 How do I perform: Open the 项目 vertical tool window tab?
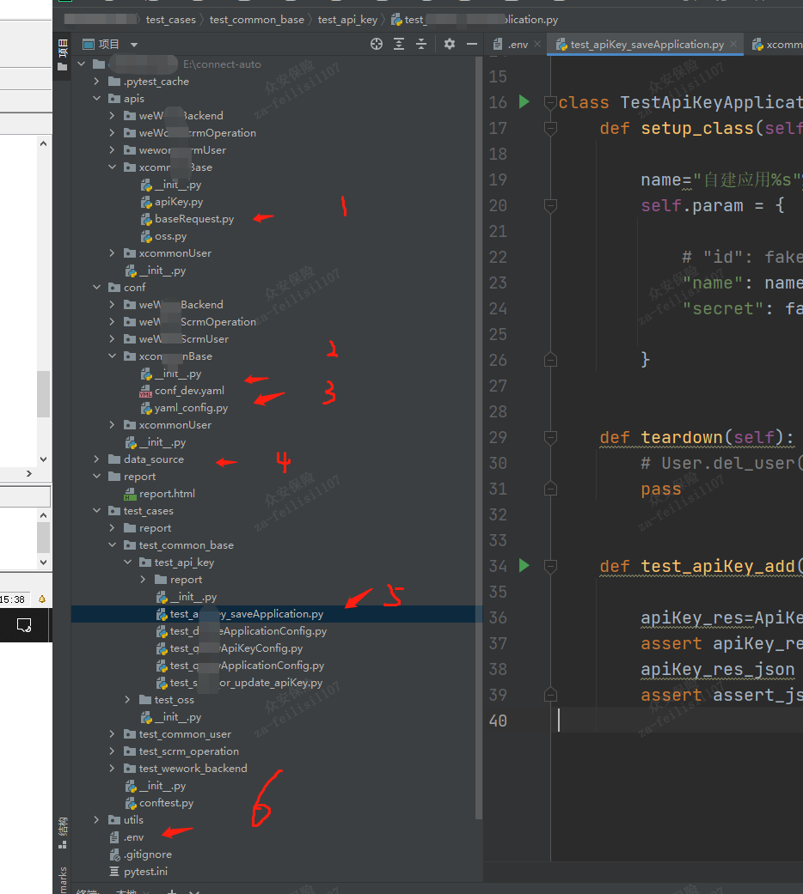[x=63, y=55]
